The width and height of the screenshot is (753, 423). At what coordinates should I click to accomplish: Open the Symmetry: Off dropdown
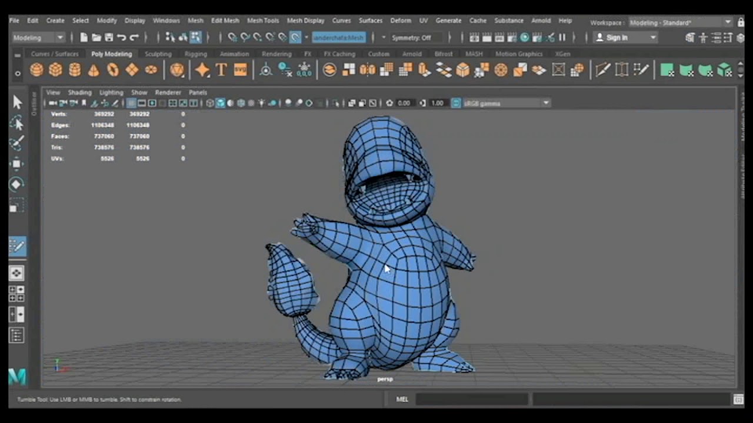(417, 38)
